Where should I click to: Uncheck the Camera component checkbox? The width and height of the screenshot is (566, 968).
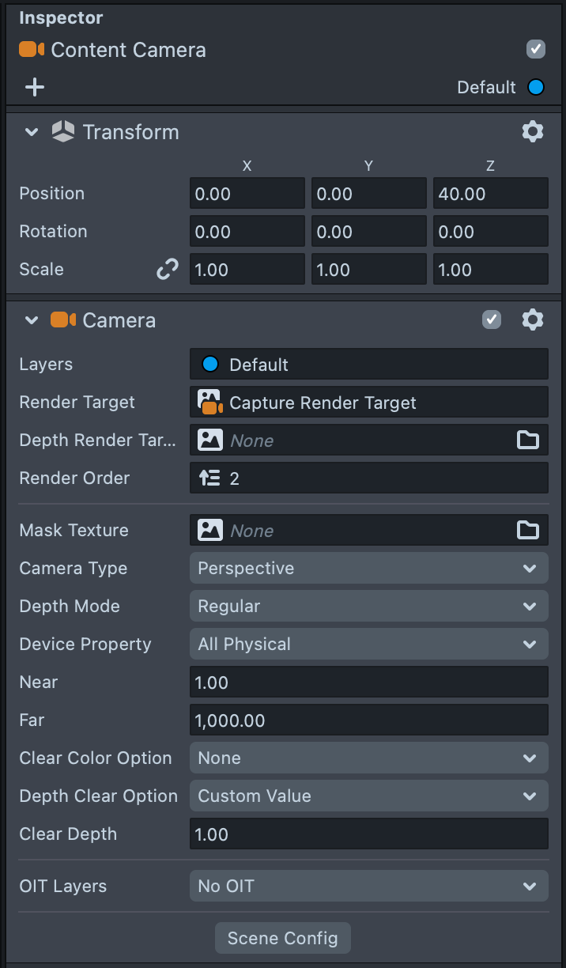(492, 320)
